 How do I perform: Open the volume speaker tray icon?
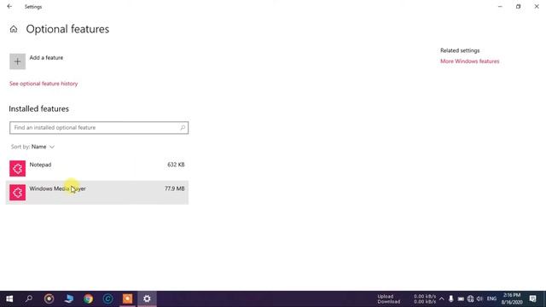(x=479, y=299)
